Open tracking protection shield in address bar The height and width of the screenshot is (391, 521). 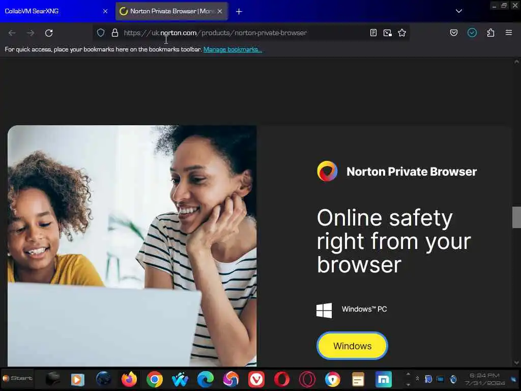tap(101, 33)
